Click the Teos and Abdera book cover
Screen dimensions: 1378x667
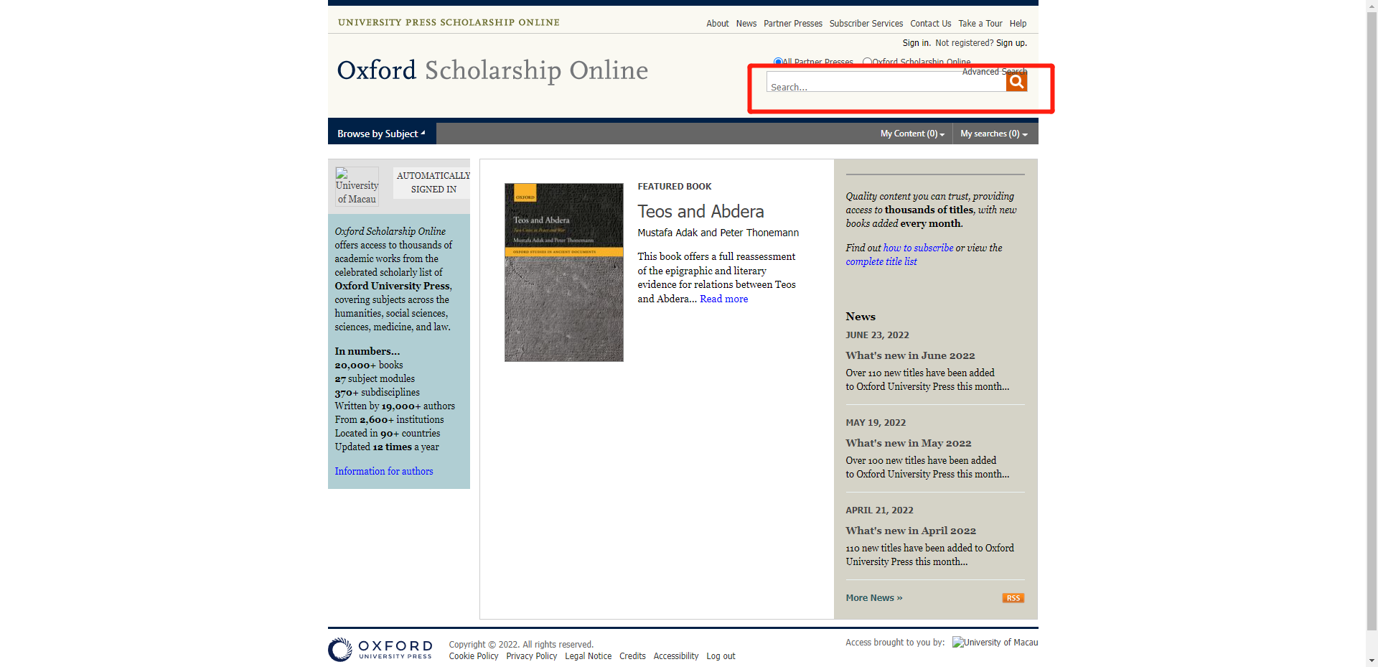564,272
